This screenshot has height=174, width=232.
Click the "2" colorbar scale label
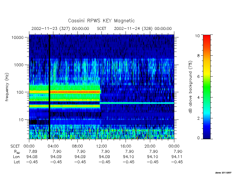click(x=198, y=118)
